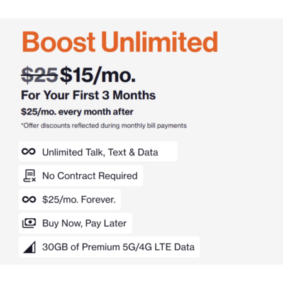
Task: Select the No Contract Required badge
Action: [x=80, y=175]
